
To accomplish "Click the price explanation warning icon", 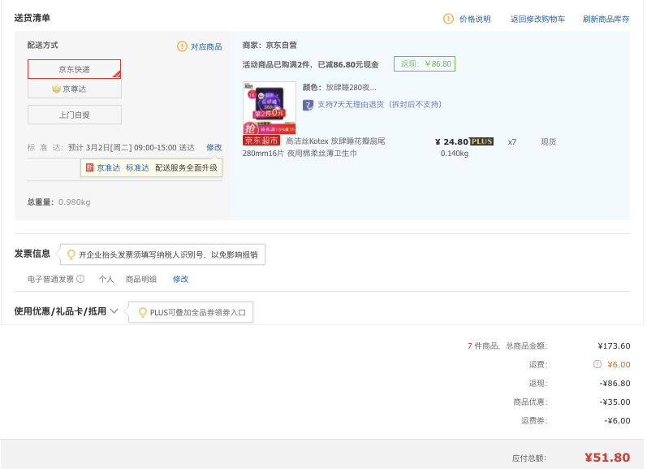I will 448,19.
